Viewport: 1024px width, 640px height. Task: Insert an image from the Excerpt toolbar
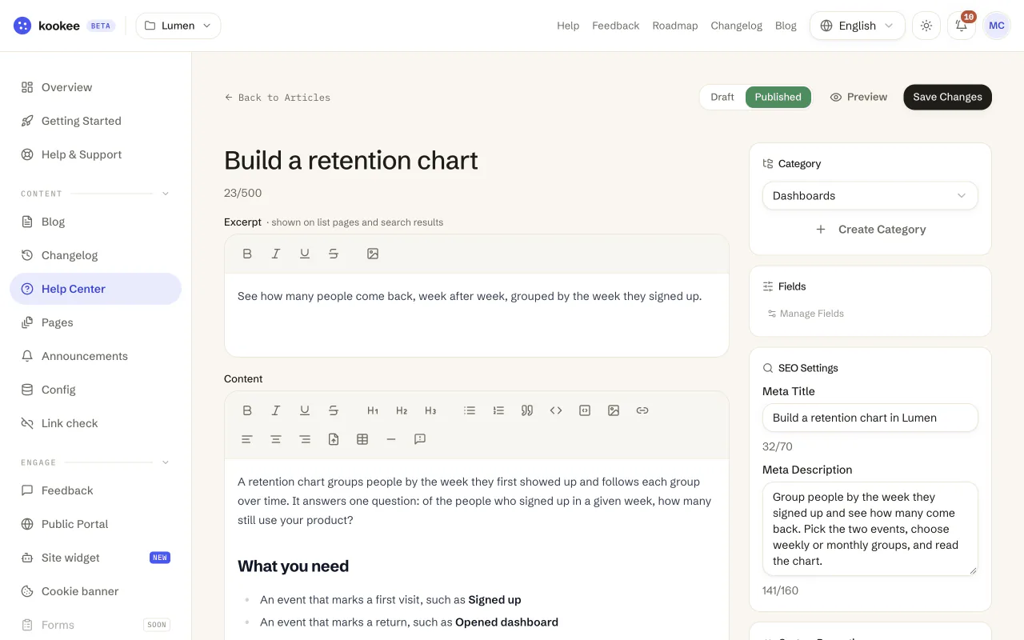tap(373, 254)
